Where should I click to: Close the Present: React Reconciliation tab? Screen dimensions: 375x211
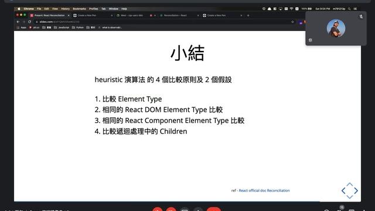point(69,15)
